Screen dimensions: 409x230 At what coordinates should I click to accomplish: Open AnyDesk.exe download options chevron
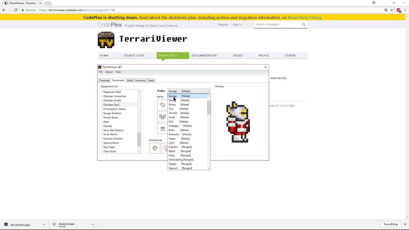click(92, 225)
